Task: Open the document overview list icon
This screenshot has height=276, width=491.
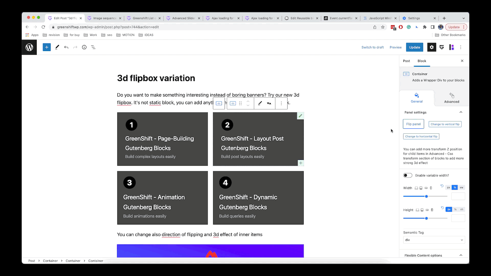Action: 93,47
